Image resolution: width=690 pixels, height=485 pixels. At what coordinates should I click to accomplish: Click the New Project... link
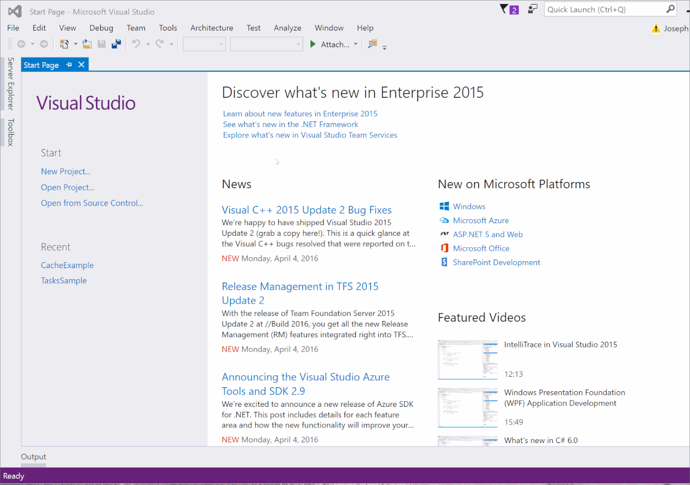pyautogui.click(x=66, y=171)
